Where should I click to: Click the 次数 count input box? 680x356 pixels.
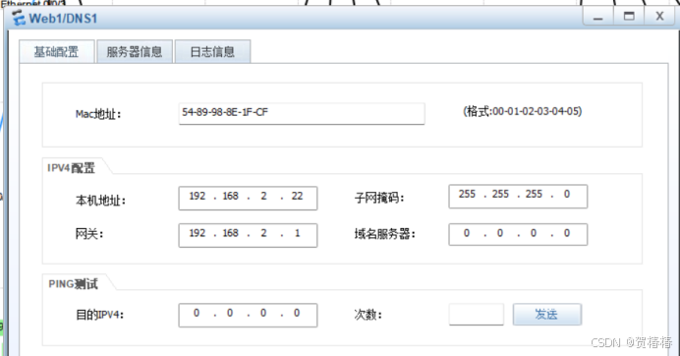coord(477,315)
